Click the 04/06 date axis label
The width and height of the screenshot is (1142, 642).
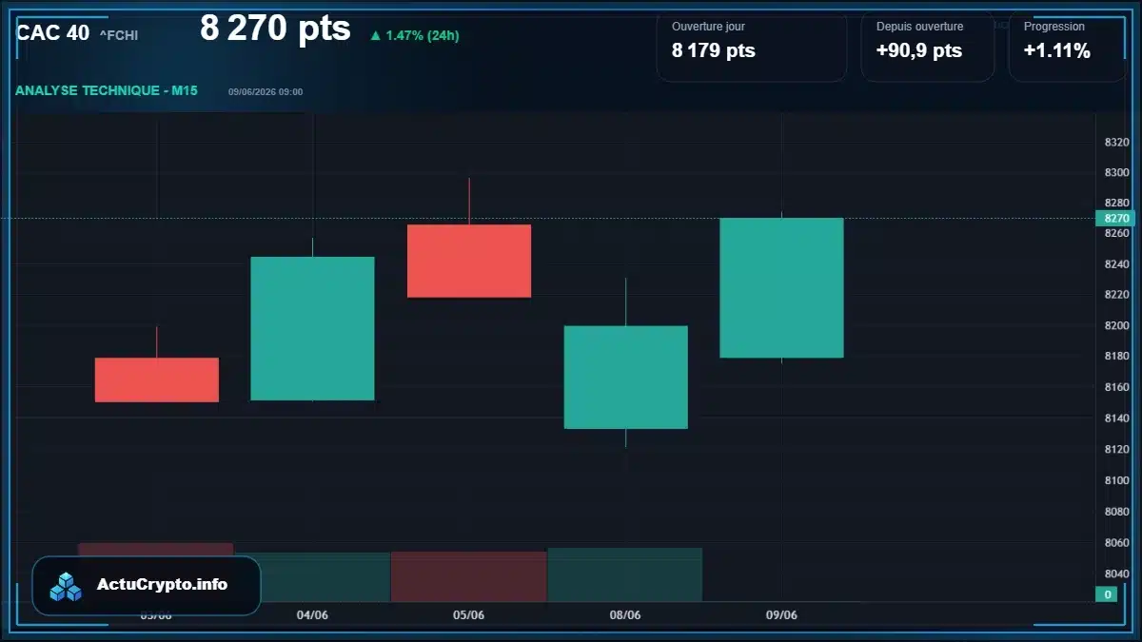click(x=312, y=615)
